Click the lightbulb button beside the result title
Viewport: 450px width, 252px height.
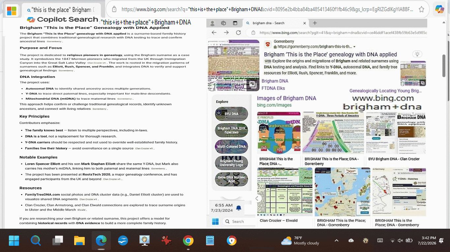click(x=417, y=54)
